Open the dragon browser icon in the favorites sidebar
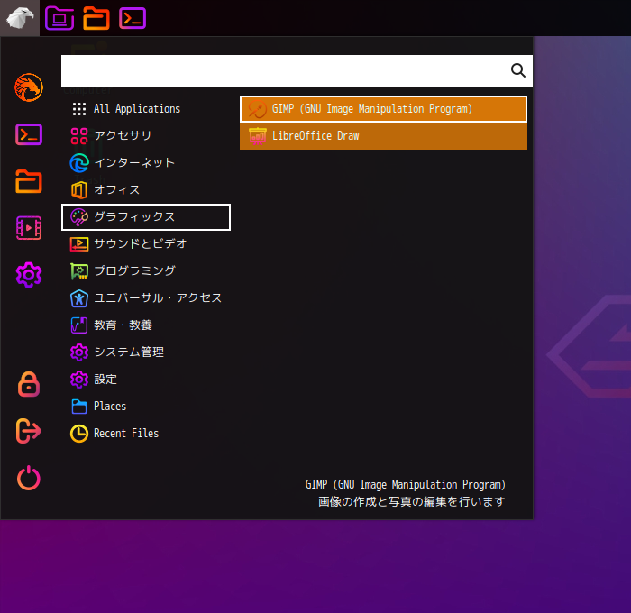631x613 pixels. [x=29, y=87]
